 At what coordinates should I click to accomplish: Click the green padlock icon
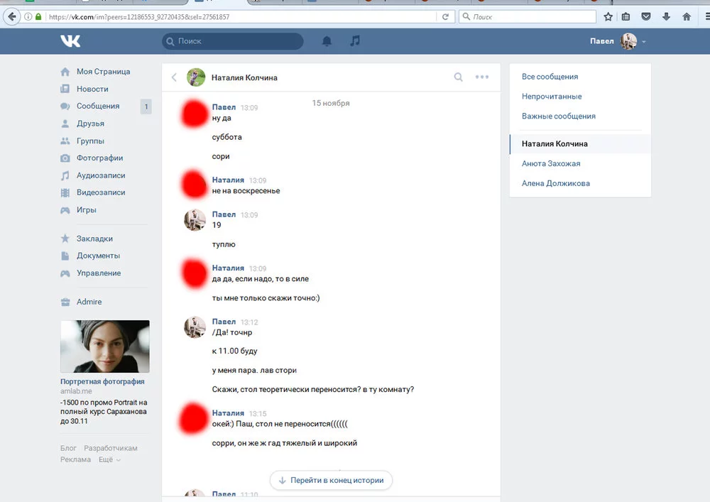(x=38, y=17)
